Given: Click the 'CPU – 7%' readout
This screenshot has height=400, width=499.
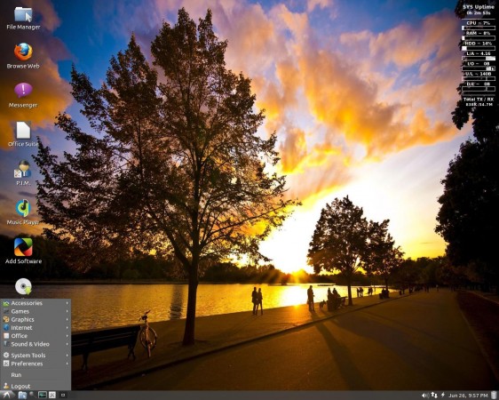Looking at the screenshot, I should pyautogui.click(x=479, y=23).
